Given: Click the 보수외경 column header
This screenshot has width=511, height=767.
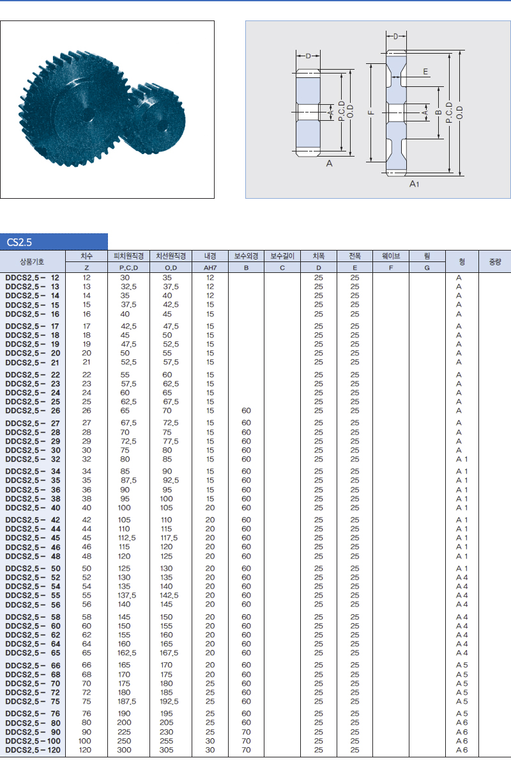Looking at the screenshot, I should (x=246, y=256).
